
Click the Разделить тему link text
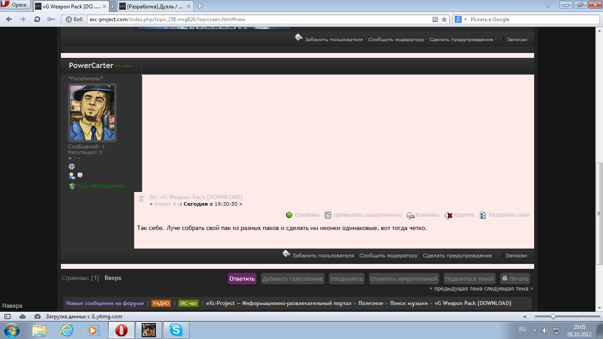[509, 215]
